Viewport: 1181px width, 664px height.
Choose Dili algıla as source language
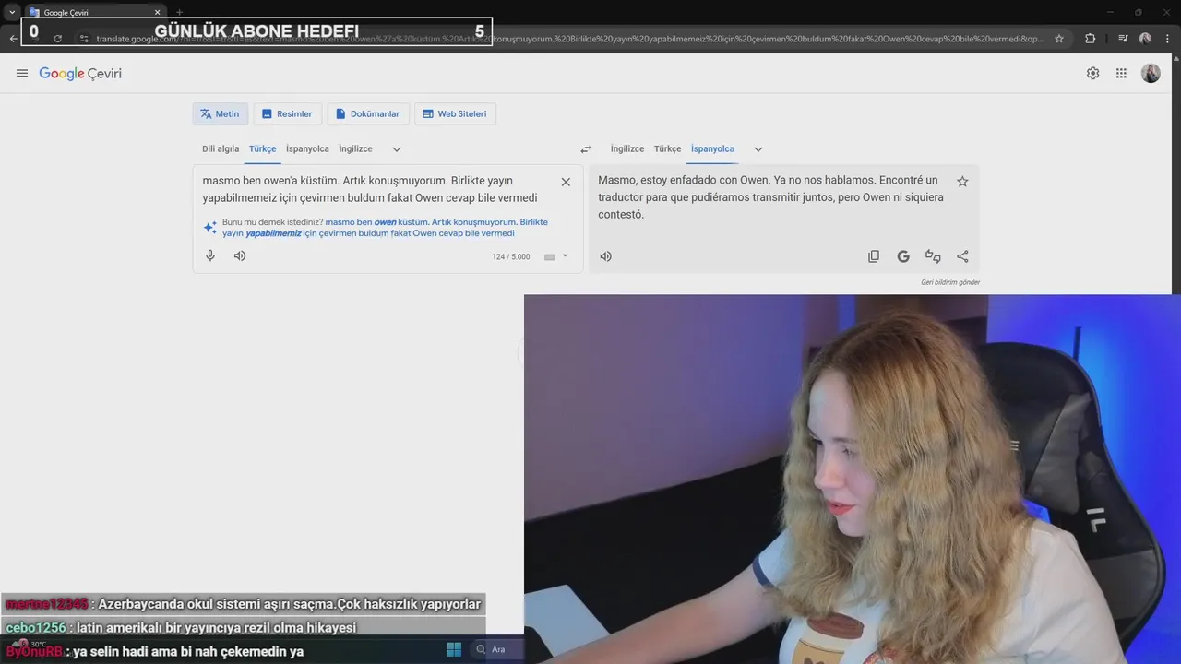click(x=221, y=148)
